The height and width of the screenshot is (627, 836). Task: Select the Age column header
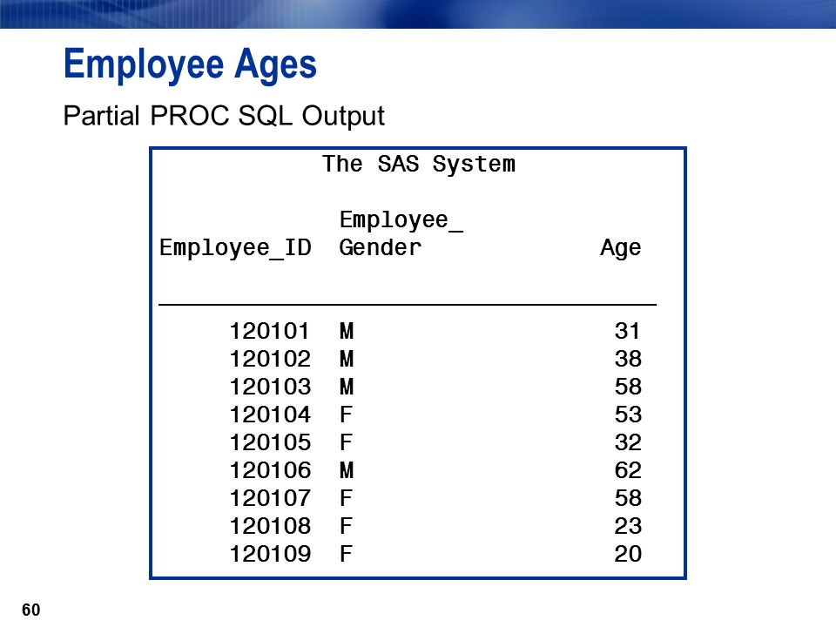click(x=621, y=248)
